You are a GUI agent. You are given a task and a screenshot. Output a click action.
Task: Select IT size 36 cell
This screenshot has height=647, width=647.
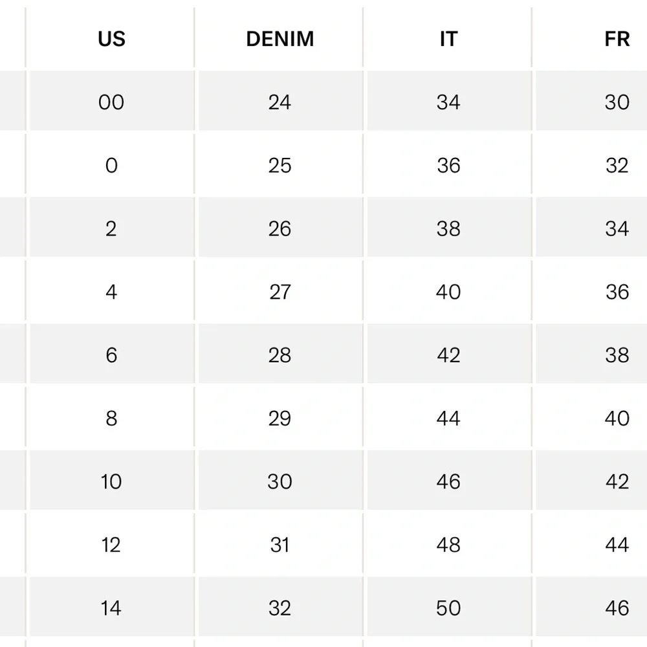448,165
